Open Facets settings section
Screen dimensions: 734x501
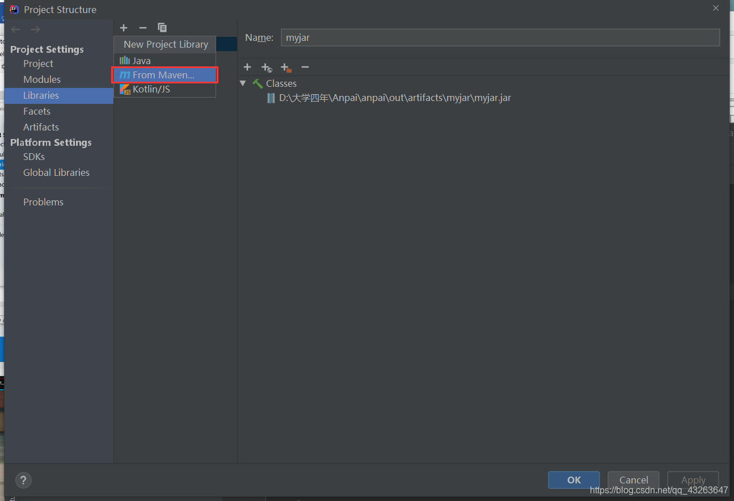click(37, 111)
